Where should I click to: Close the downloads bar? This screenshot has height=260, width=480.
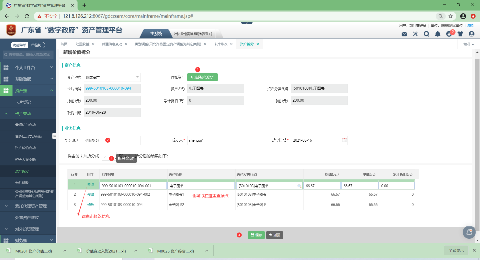point(474,250)
